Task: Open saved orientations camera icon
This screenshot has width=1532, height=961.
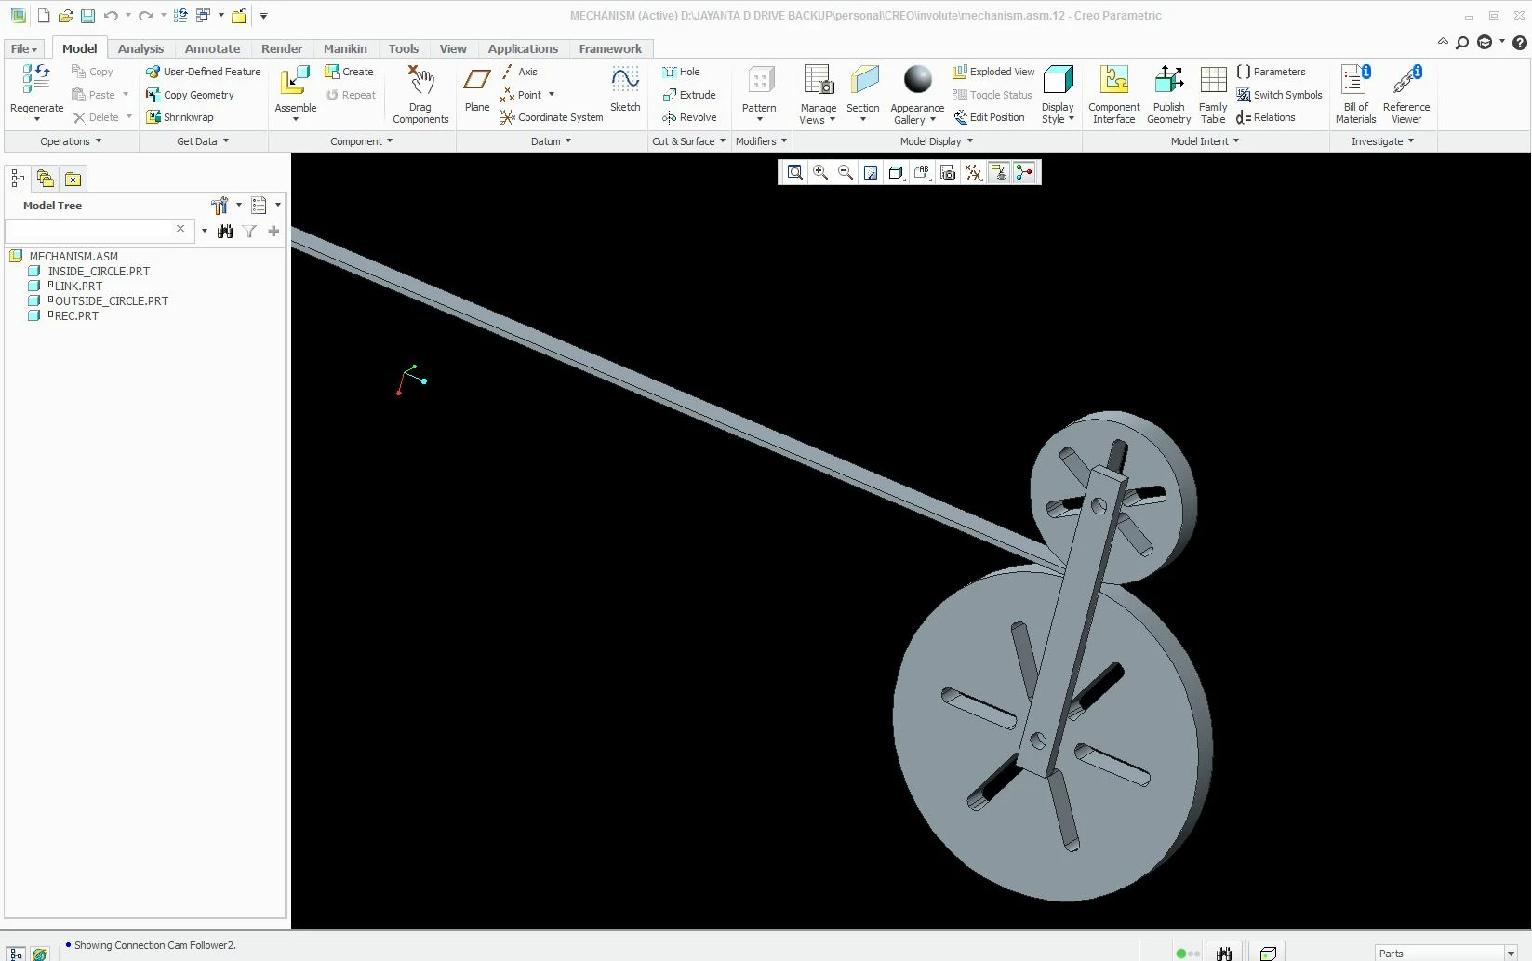Action: coord(948,172)
